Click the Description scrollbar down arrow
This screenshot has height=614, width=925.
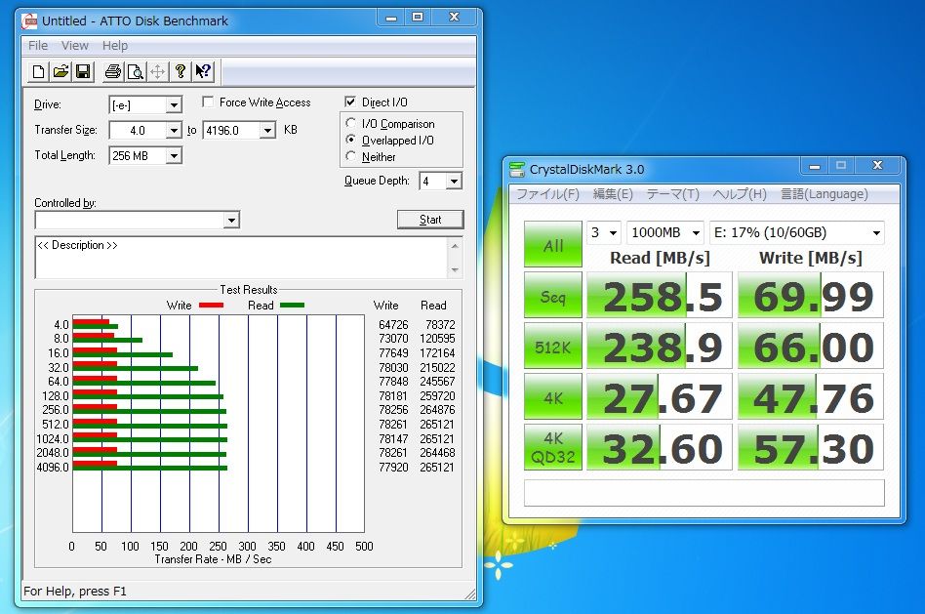point(455,269)
